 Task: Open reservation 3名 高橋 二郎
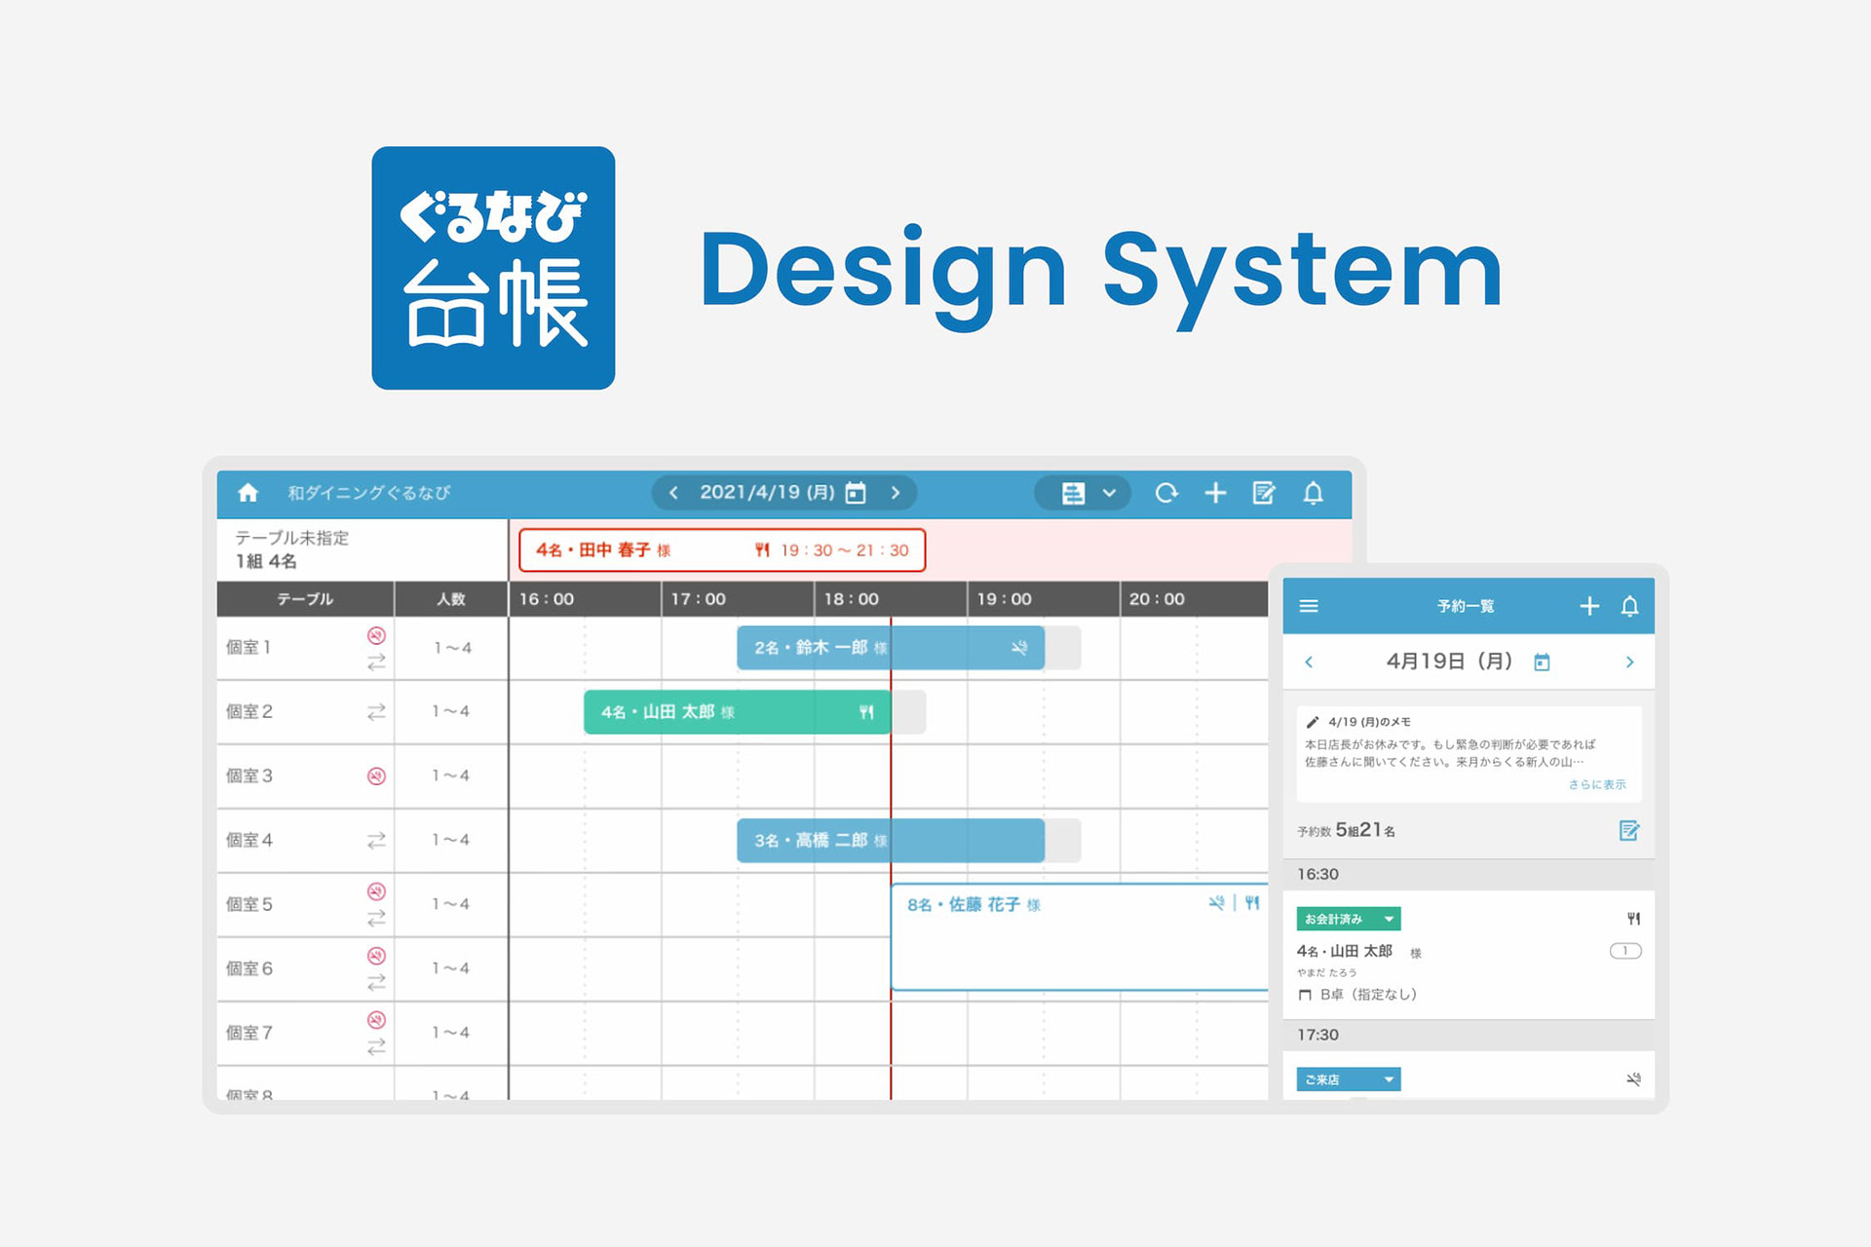891,841
